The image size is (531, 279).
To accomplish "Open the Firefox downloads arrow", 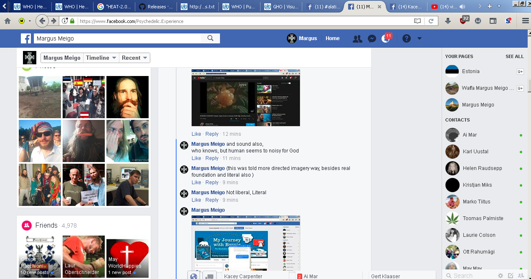I will tap(448, 21).
